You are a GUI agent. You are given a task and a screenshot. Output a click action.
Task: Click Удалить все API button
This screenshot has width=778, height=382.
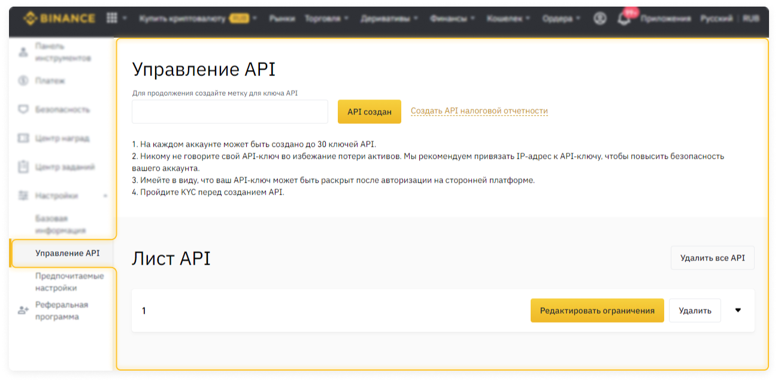coord(713,258)
